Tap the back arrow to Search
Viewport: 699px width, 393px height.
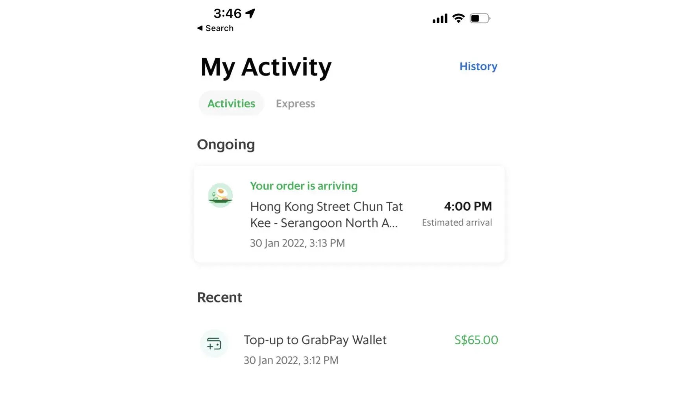200,28
